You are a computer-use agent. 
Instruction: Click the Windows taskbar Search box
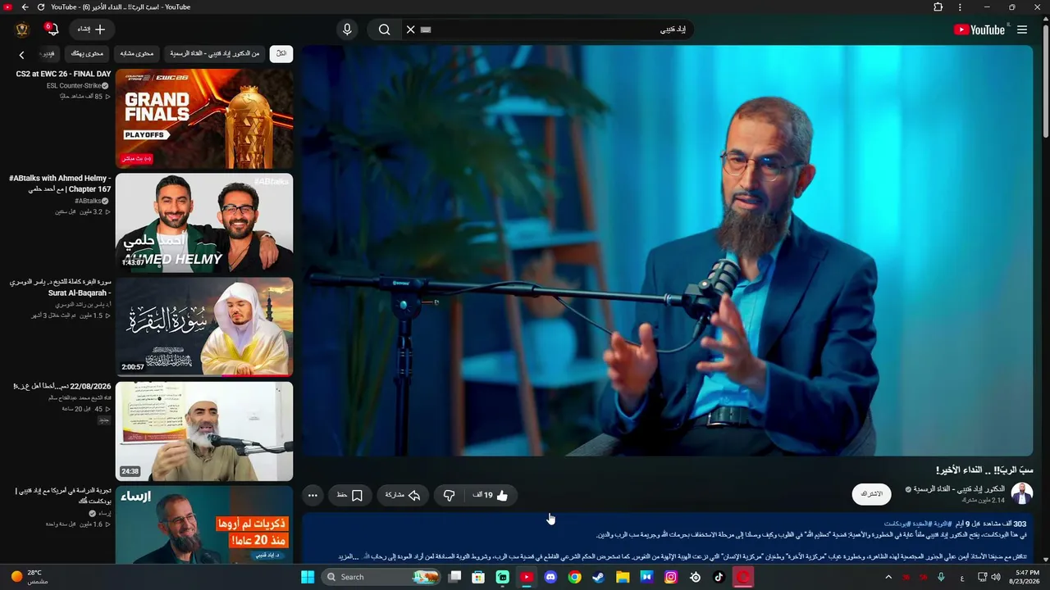click(381, 577)
